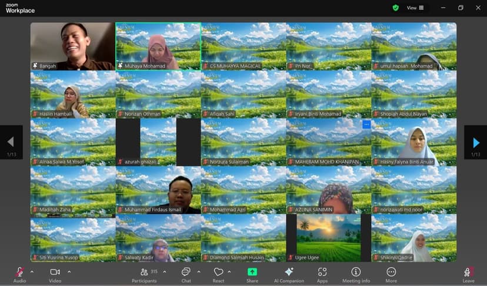Viewport: 487px width, 286px height.
Task: Expand the chevron next to React
Action: 229,272
